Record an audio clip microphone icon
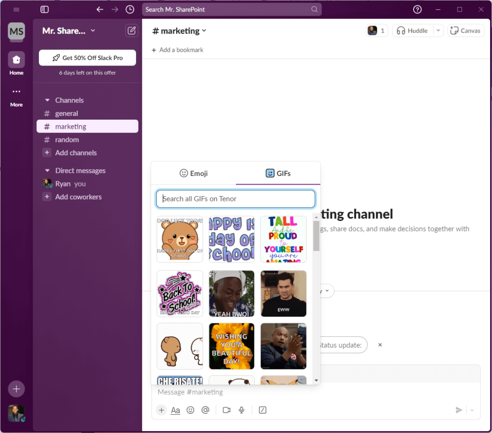Viewport: 492px width, 433px height. pyautogui.click(x=242, y=410)
